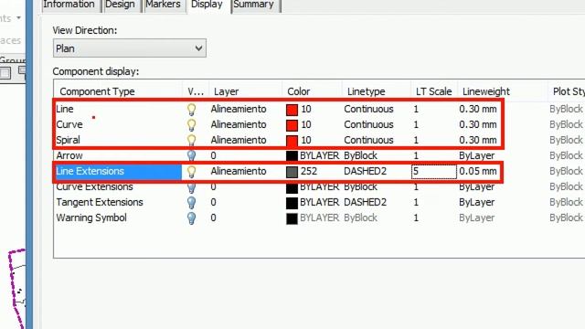Click layer 0 cell in Arrow row
The width and height of the screenshot is (585, 329).
[x=213, y=155]
